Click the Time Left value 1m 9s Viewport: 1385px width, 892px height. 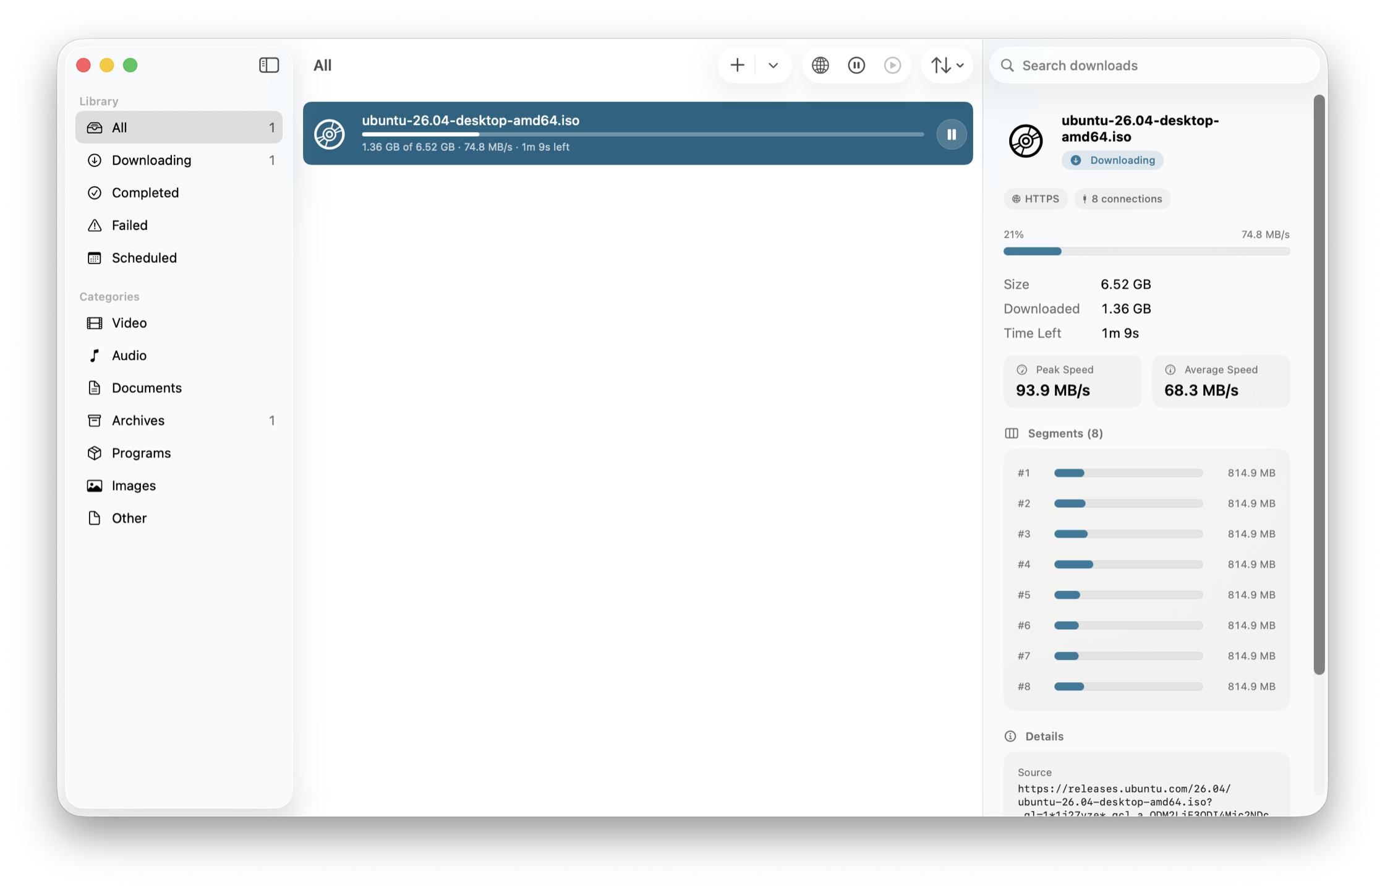(x=1120, y=333)
